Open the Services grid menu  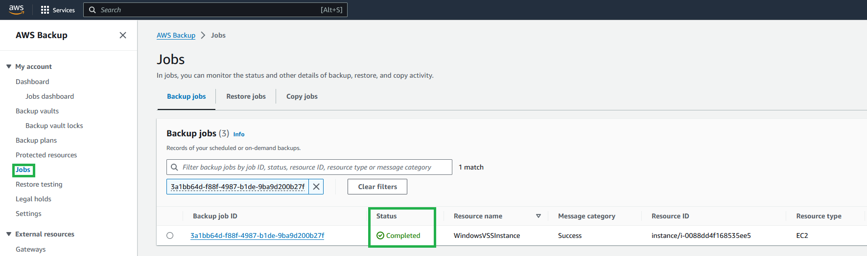[x=45, y=10]
